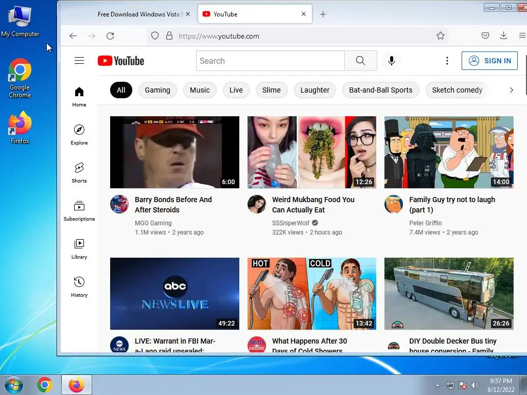
Task: Click the YouTube search input field
Action: [270, 61]
